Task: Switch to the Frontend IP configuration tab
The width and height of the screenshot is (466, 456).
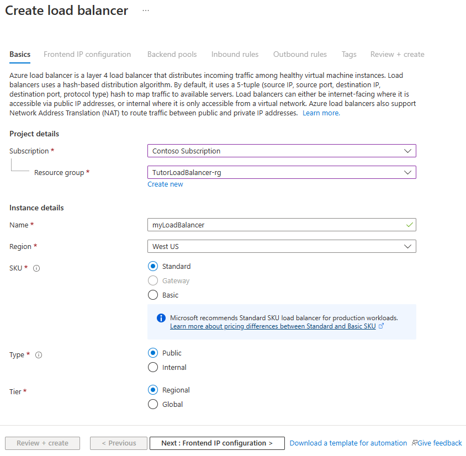Action: coord(87,54)
